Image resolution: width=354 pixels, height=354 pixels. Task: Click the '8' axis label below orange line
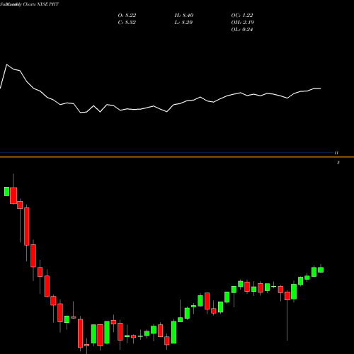coord(338,162)
